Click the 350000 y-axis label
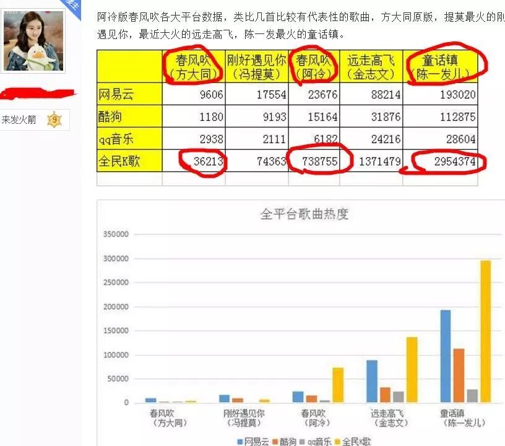 click(x=116, y=234)
